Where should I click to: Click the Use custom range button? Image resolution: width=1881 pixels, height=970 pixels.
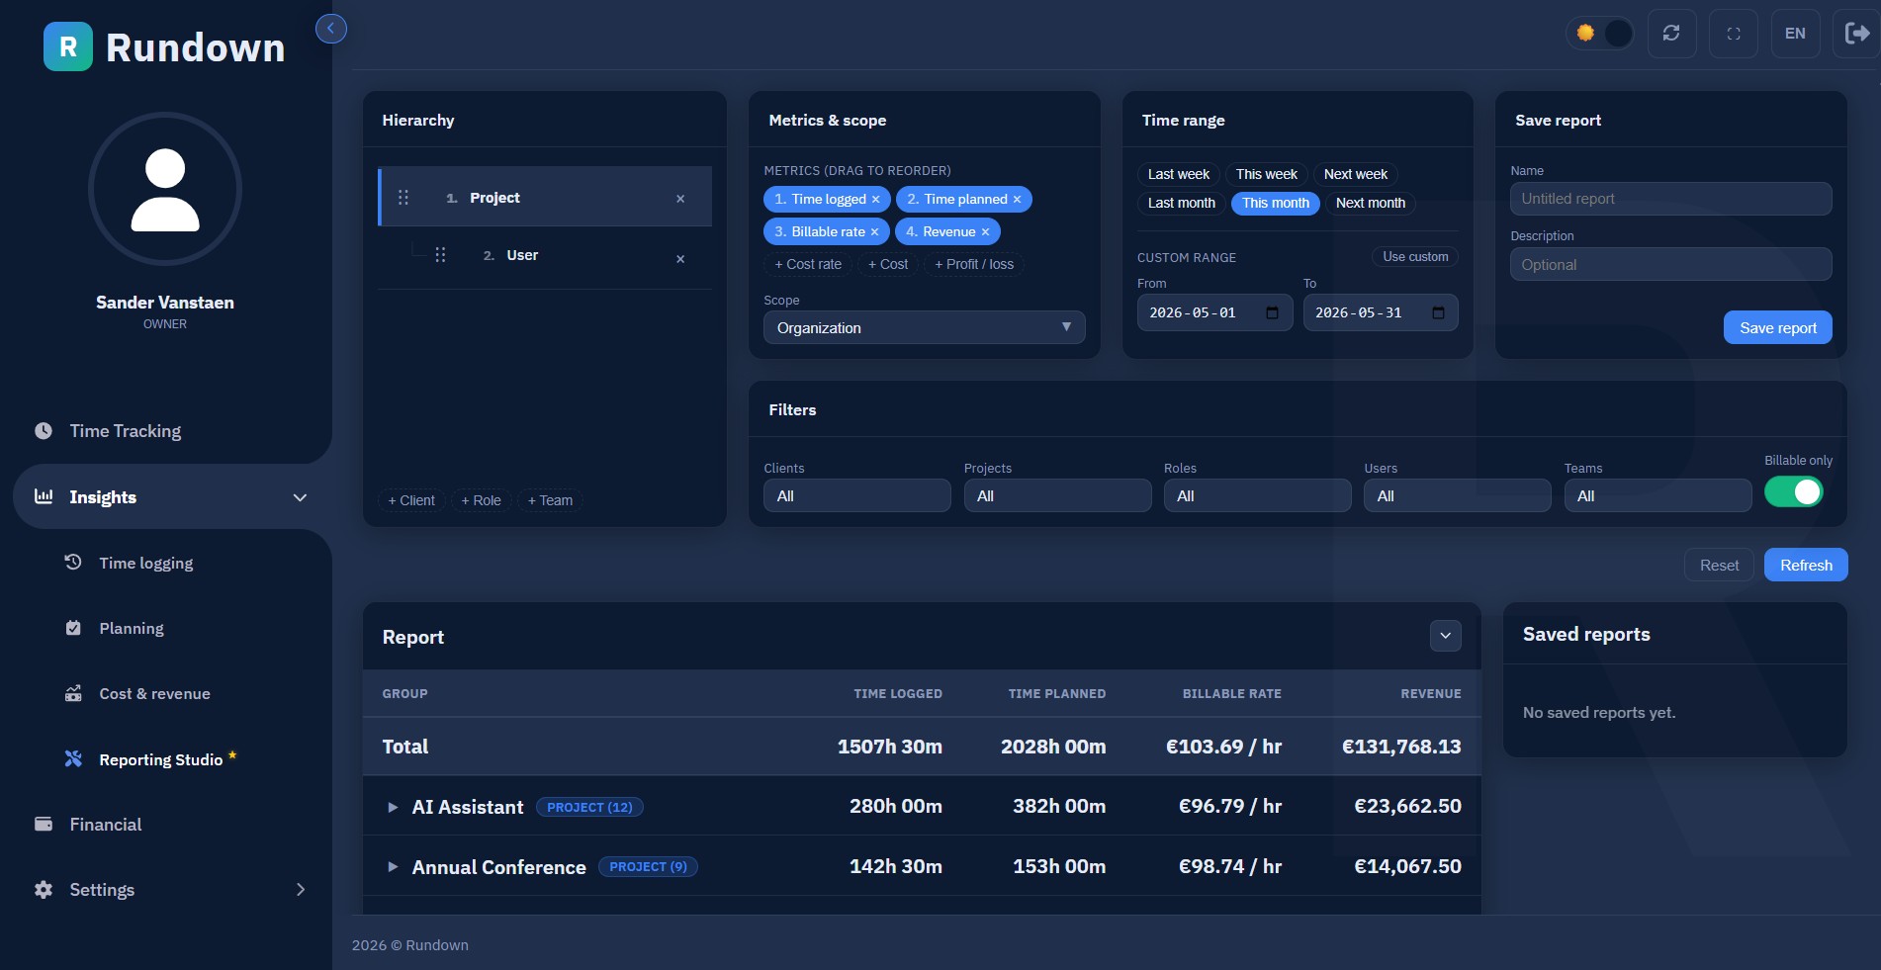click(x=1415, y=257)
